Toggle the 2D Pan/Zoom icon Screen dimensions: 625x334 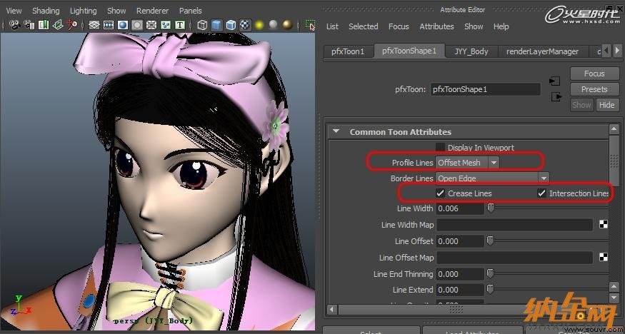tap(72, 26)
